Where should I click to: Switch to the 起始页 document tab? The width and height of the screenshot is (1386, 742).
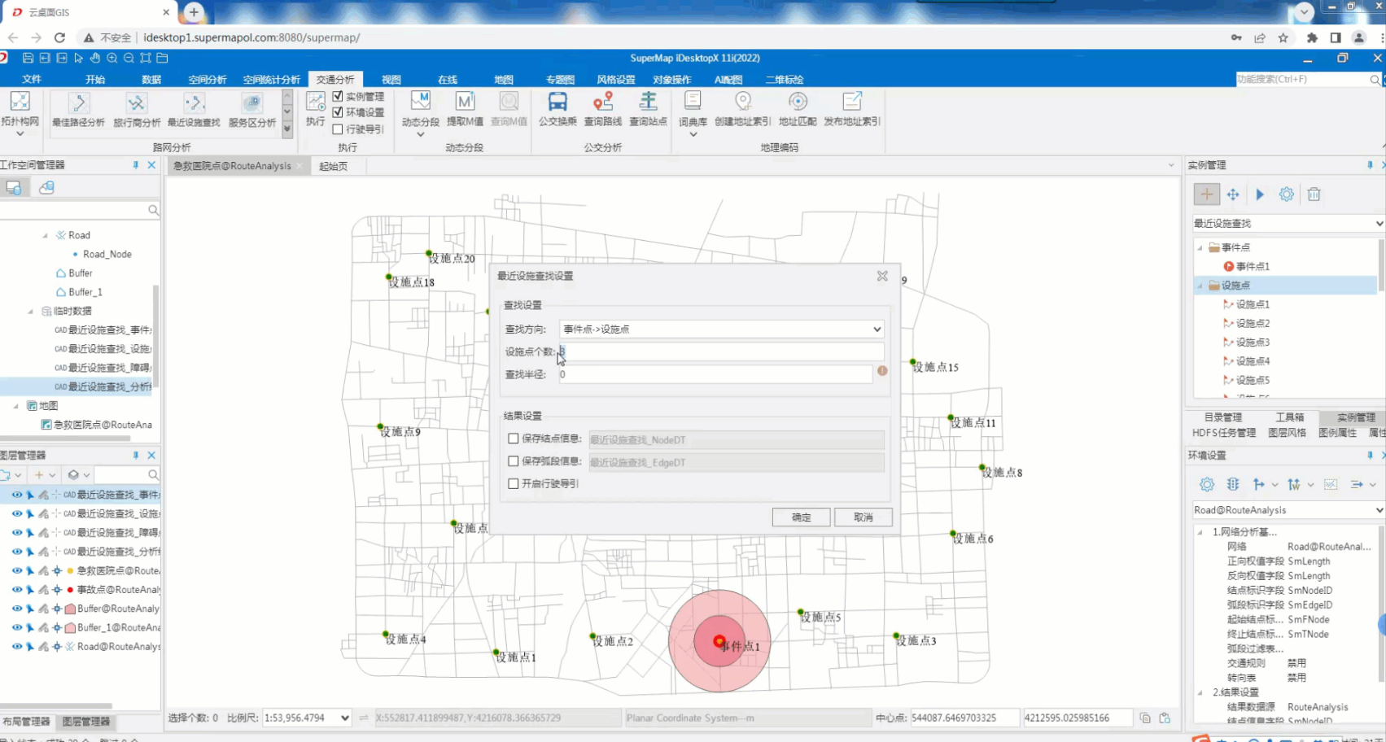pyautogui.click(x=333, y=166)
